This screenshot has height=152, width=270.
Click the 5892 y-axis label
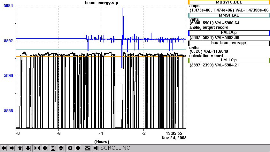click(8, 41)
